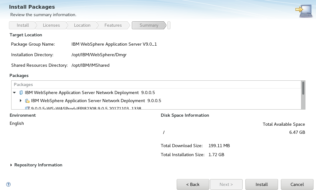Click 'Review the summary information.' text
The width and height of the screenshot is (316, 194).
click(43, 15)
